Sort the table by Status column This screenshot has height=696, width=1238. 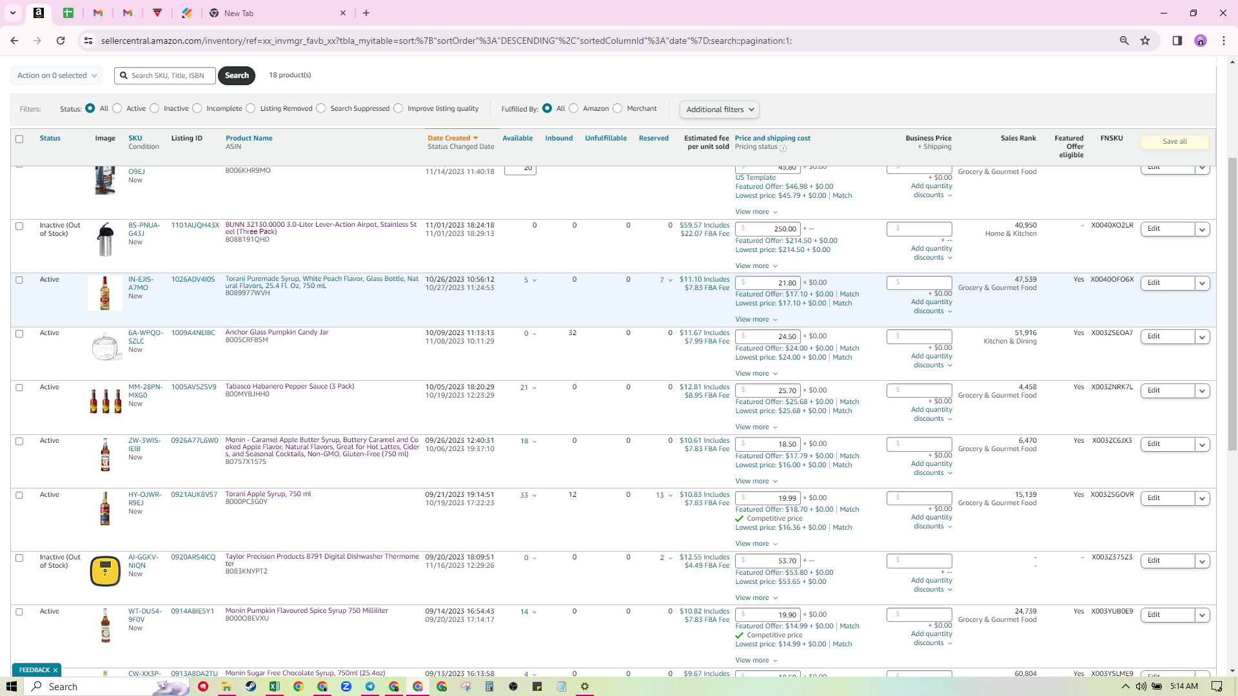point(50,138)
